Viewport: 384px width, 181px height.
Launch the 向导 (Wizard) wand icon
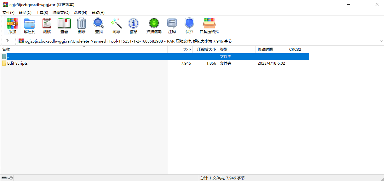coord(116,26)
